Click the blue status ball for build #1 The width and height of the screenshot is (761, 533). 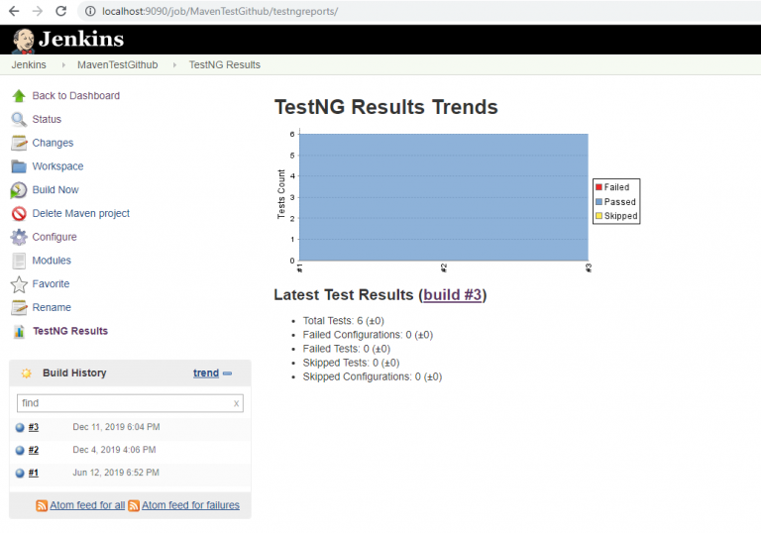[x=20, y=473]
